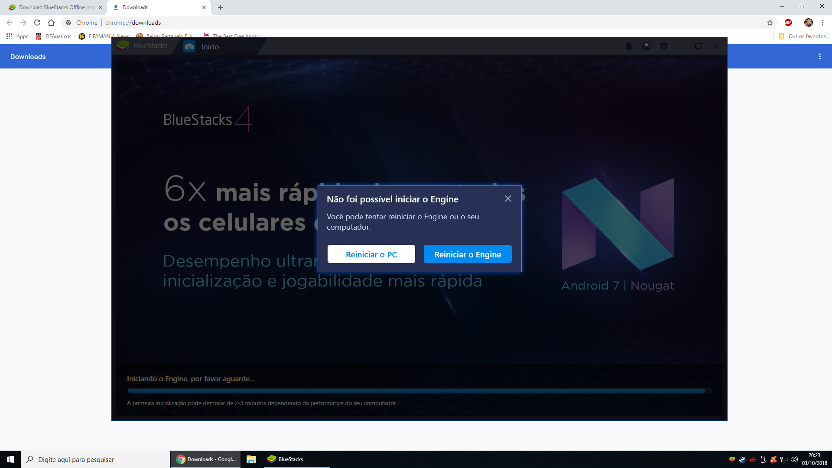Click red cluster tray icon
This screenshot has height=468, width=832.
753,459
